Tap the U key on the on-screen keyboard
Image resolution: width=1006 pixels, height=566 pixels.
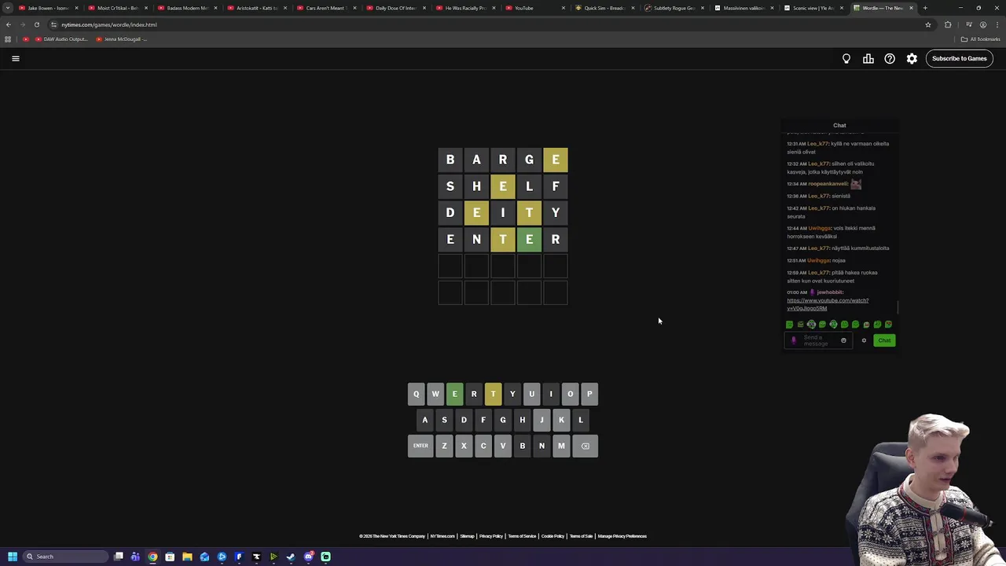coord(531,394)
